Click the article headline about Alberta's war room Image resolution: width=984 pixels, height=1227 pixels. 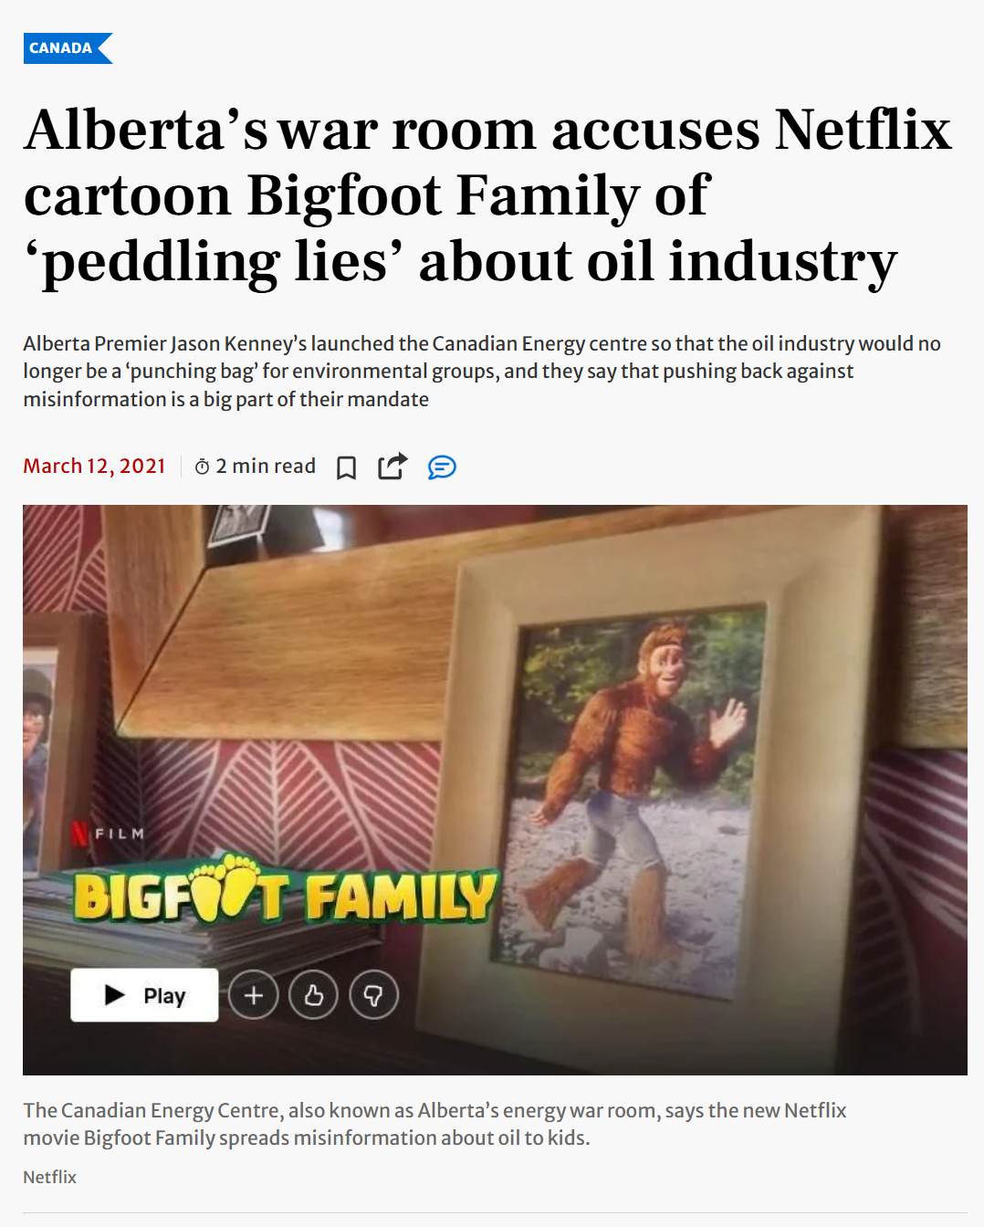(x=487, y=195)
